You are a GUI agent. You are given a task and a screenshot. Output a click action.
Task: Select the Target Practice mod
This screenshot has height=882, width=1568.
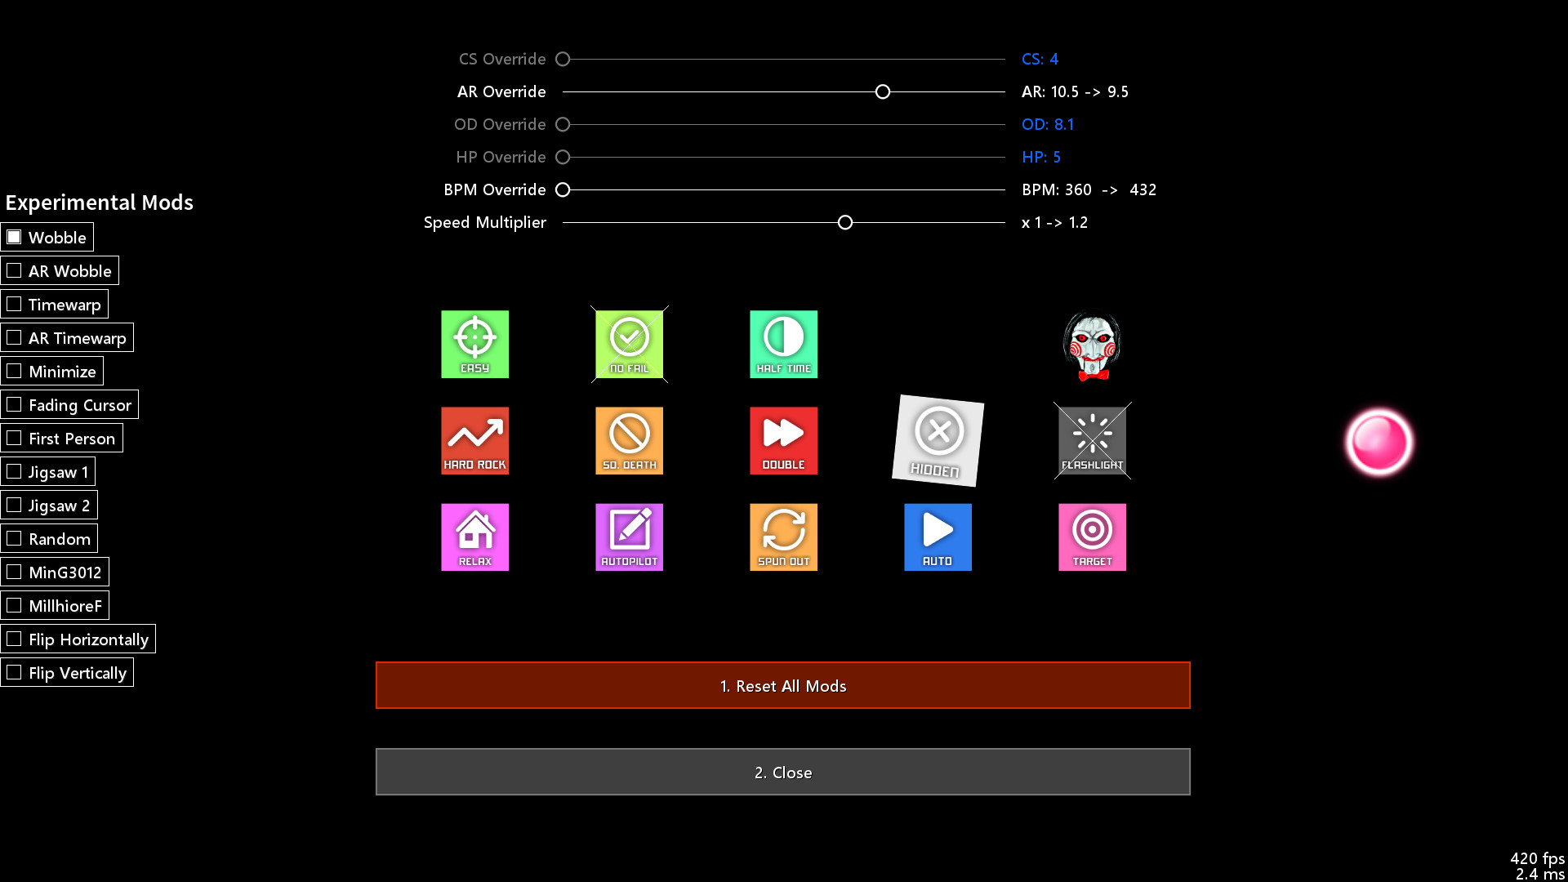click(1092, 537)
